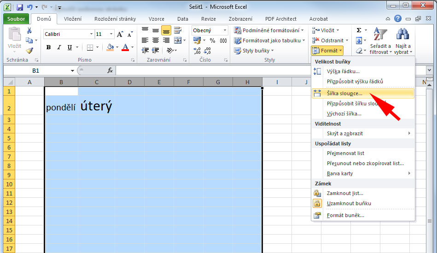The height and width of the screenshot is (253, 437).
Task: Align text to the right
Action: (166, 40)
